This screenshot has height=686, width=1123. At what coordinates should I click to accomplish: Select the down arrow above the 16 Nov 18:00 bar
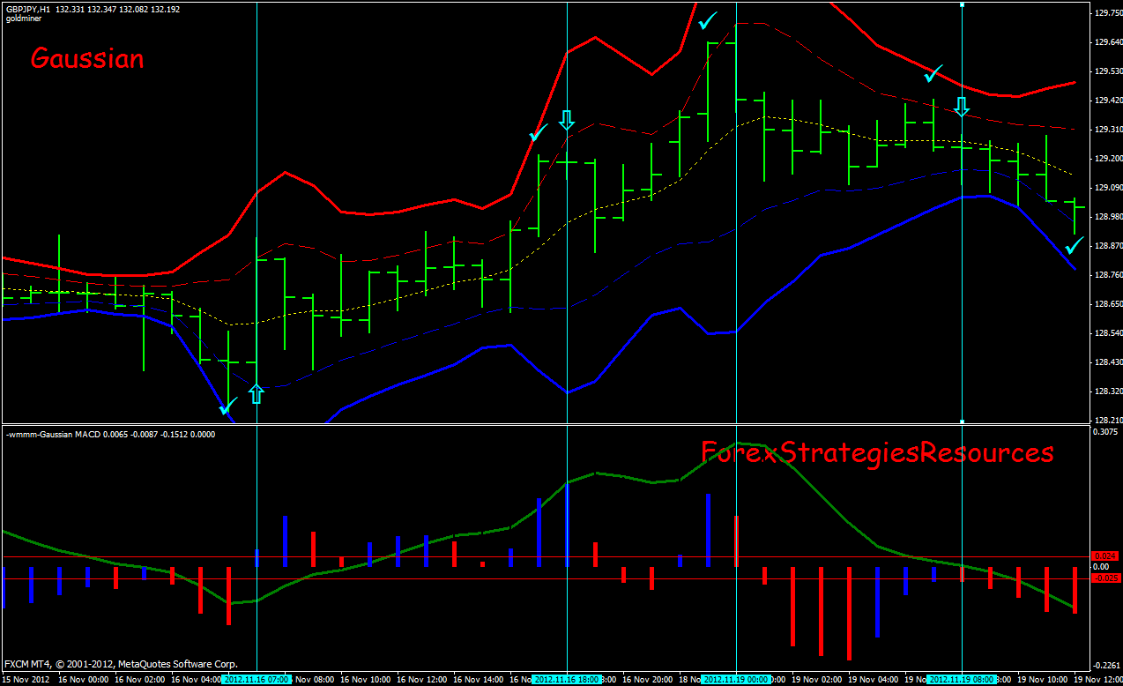567,120
